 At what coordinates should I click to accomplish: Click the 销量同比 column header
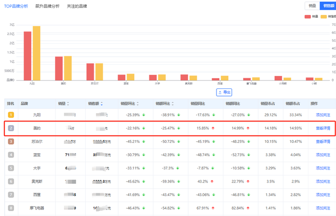pos(198,104)
